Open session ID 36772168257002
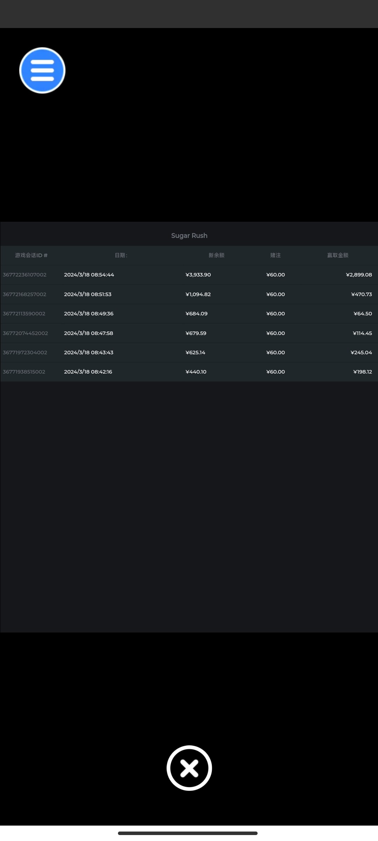The width and height of the screenshot is (378, 841). point(24,294)
